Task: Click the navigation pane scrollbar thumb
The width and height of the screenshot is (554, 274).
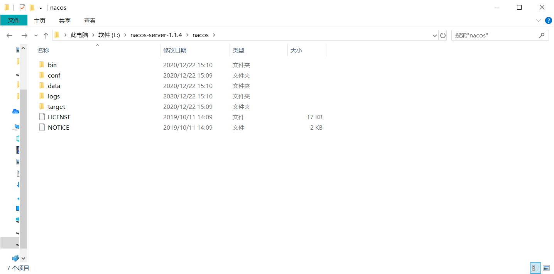Action: (23, 169)
